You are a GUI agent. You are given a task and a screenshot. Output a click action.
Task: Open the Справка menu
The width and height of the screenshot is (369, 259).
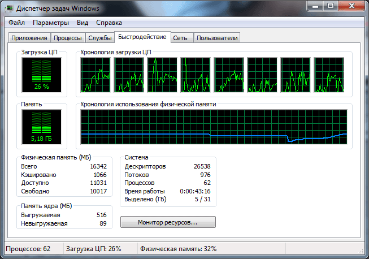(x=109, y=23)
